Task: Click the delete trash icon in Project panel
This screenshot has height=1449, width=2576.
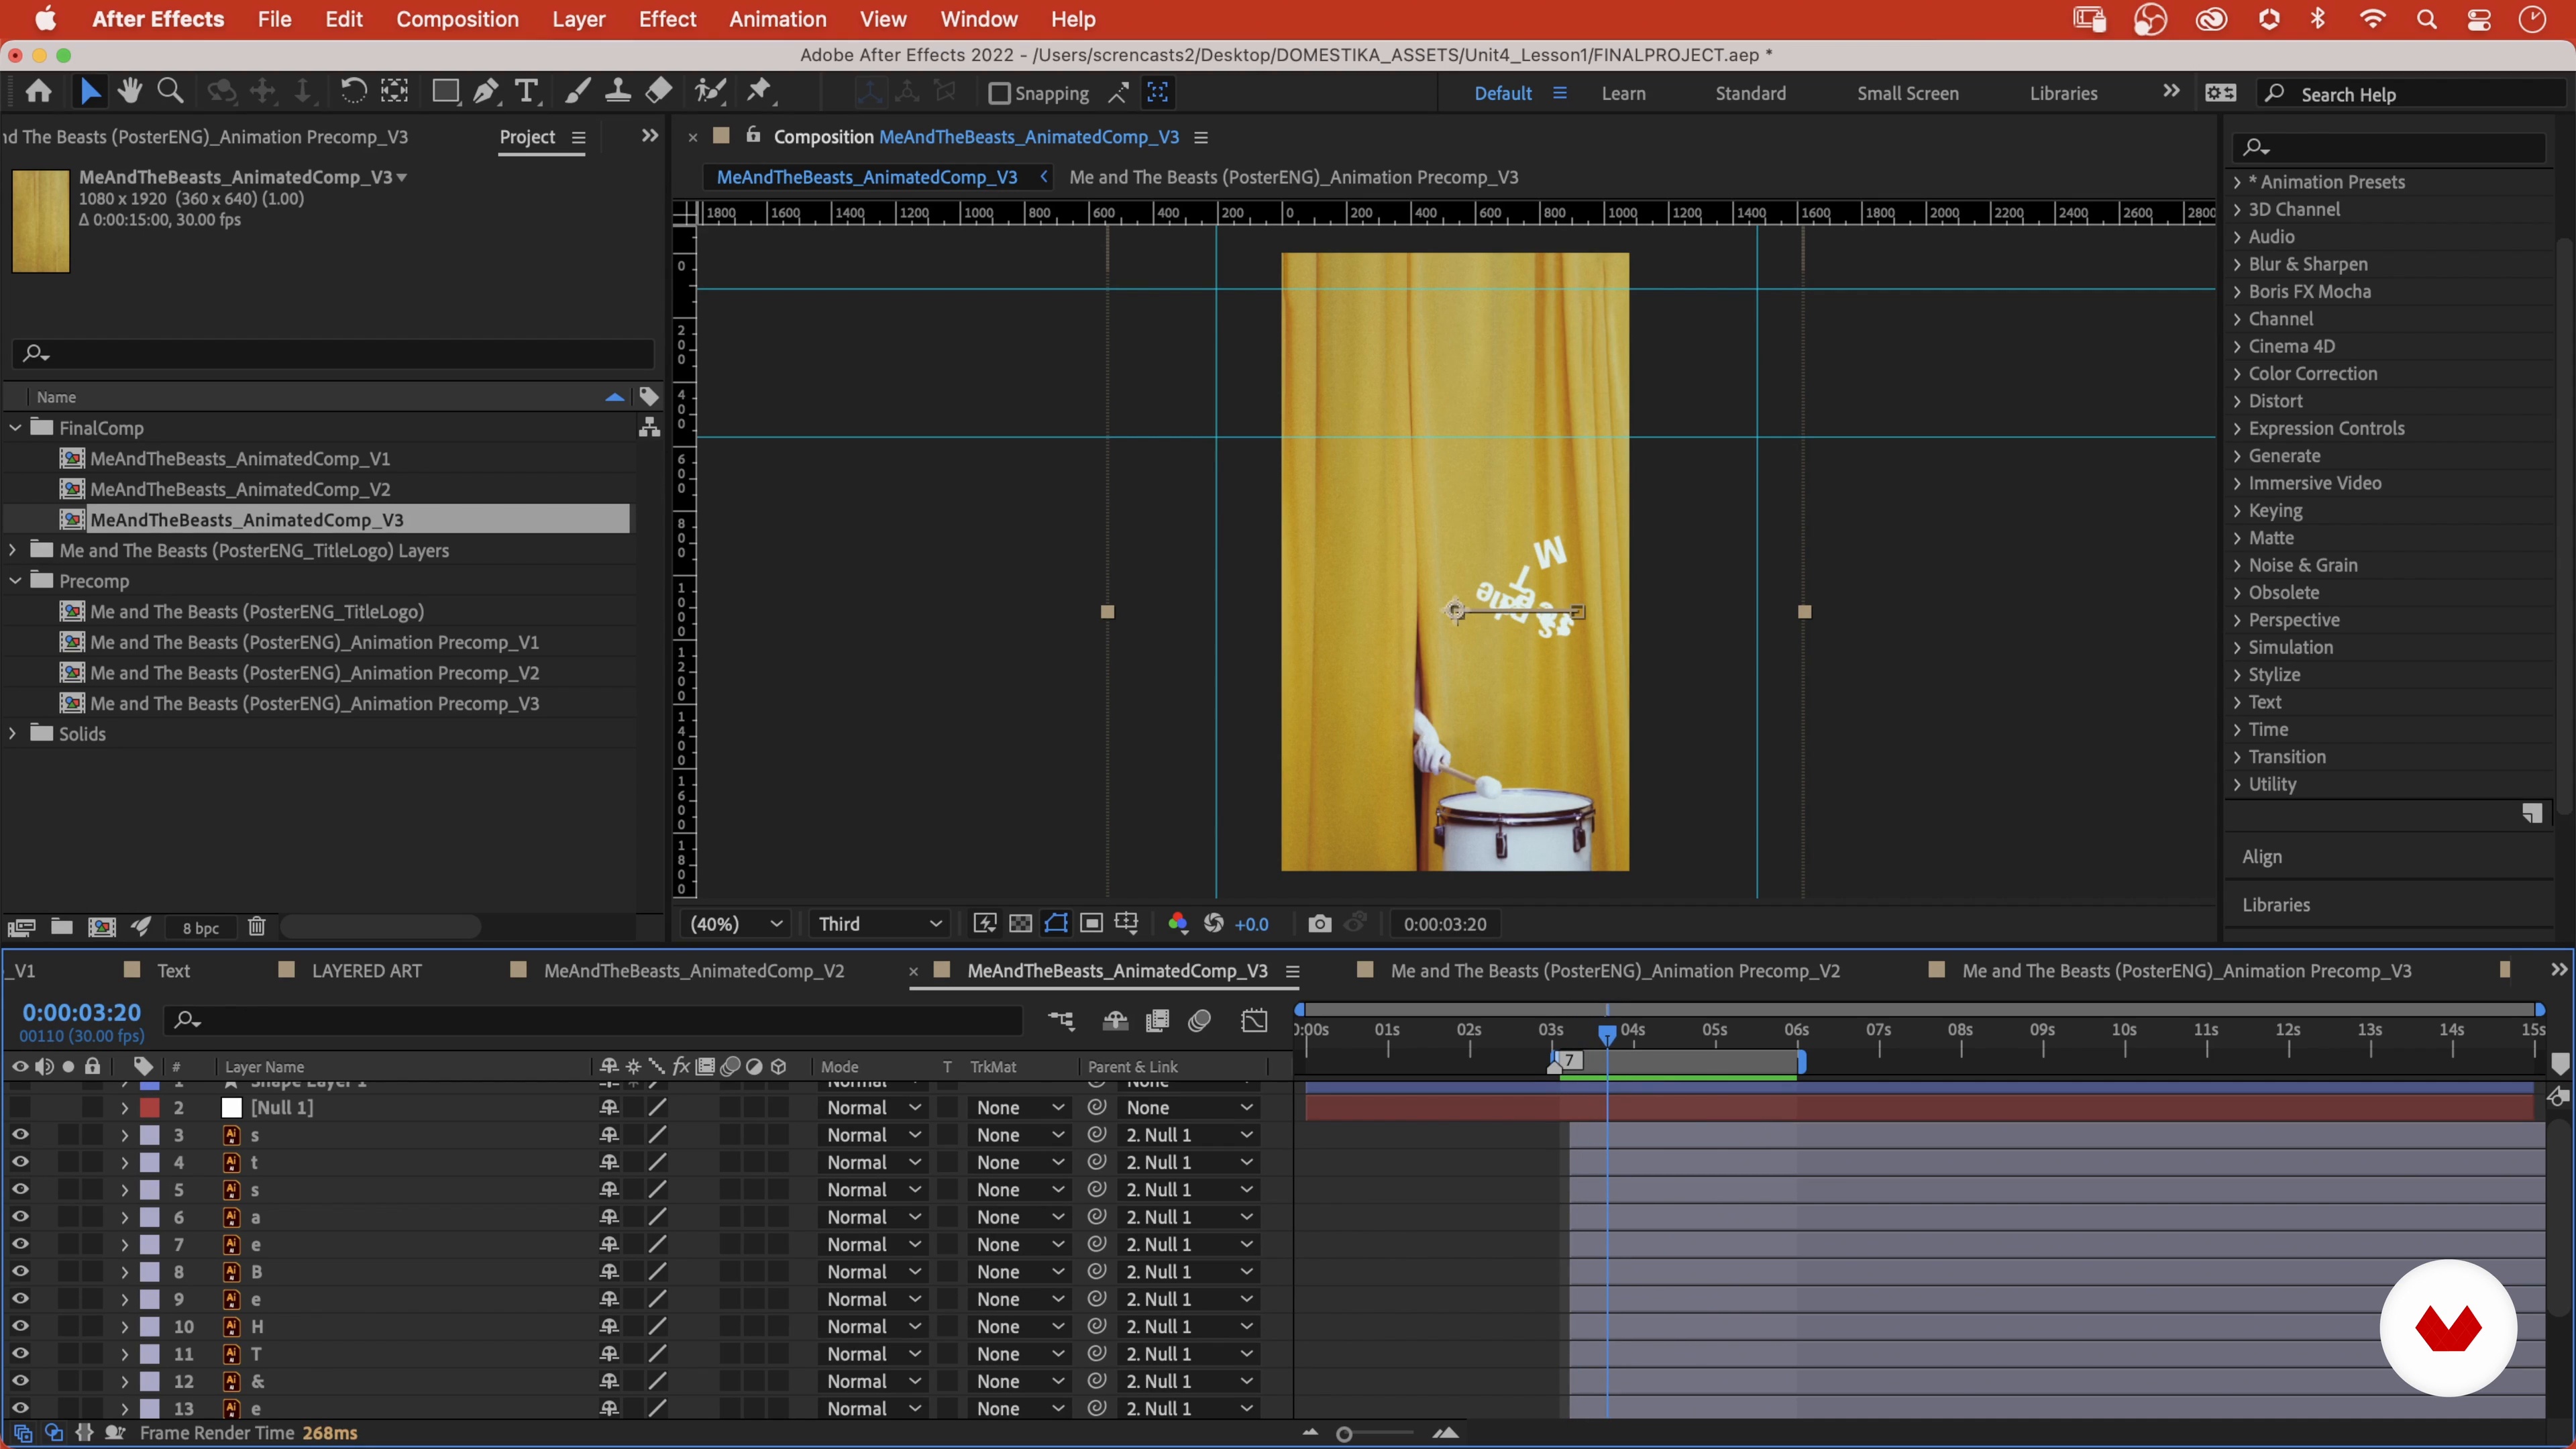Action: tap(257, 927)
